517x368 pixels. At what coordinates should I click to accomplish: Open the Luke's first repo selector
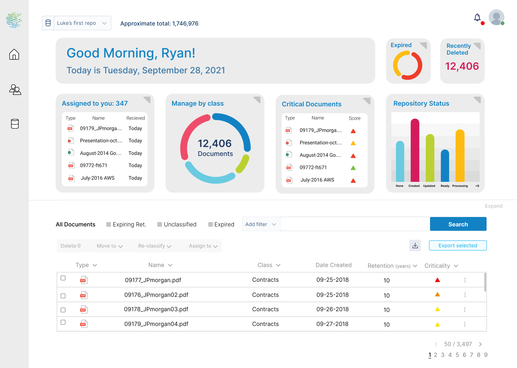pyautogui.click(x=76, y=23)
